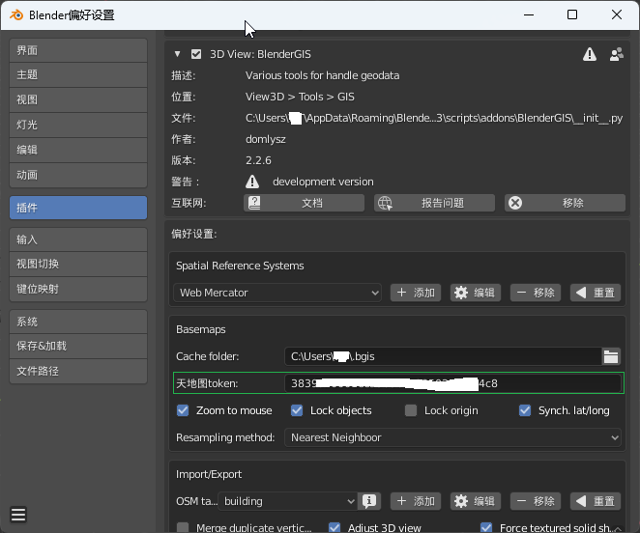640x533 pixels.
Task: Toggle the Synch. lat/long checkbox
Action: pyautogui.click(x=525, y=410)
